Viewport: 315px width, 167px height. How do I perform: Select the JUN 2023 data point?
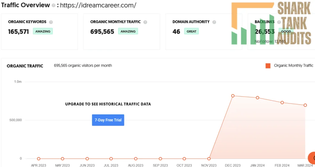(x=87, y=159)
